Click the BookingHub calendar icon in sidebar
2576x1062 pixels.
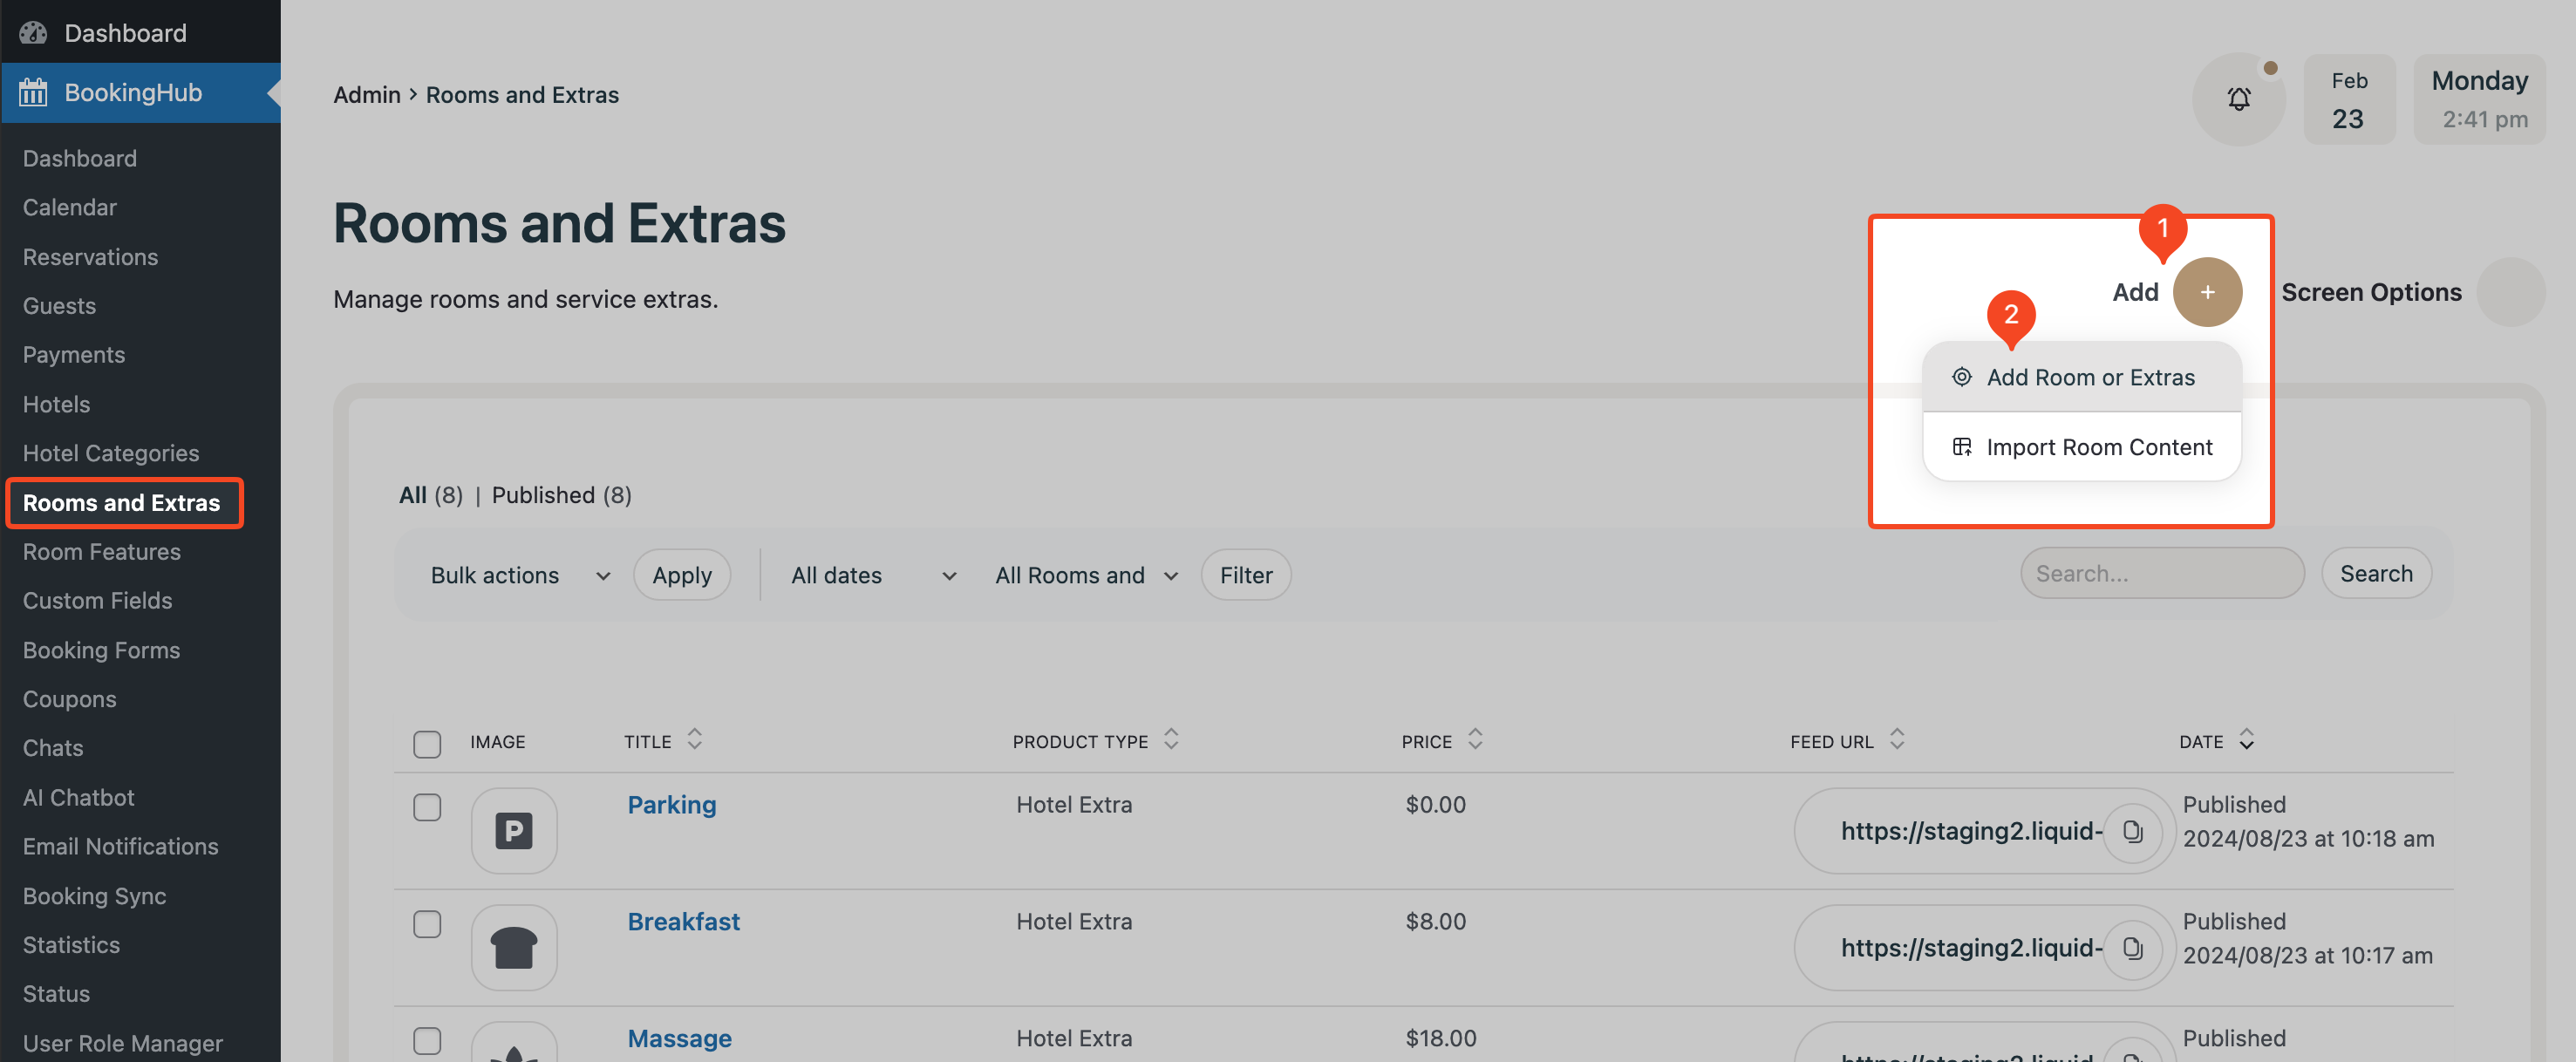pos(33,93)
